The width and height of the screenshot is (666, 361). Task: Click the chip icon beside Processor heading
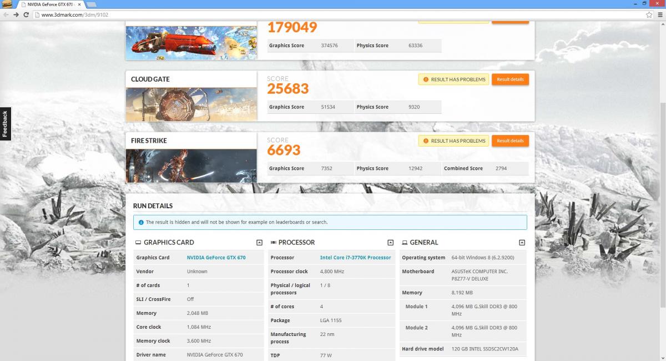pyautogui.click(x=273, y=243)
